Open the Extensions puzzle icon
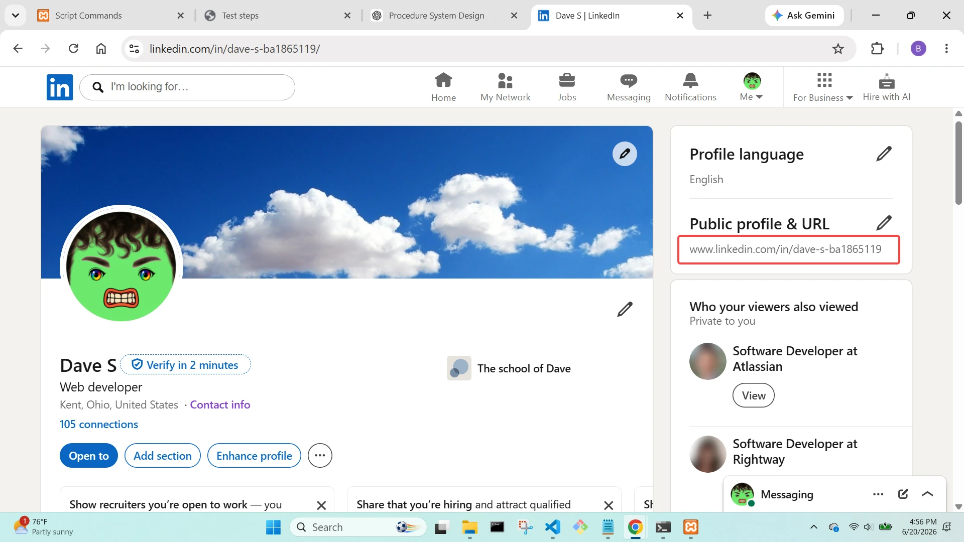964x542 pixels. (877, 49)
